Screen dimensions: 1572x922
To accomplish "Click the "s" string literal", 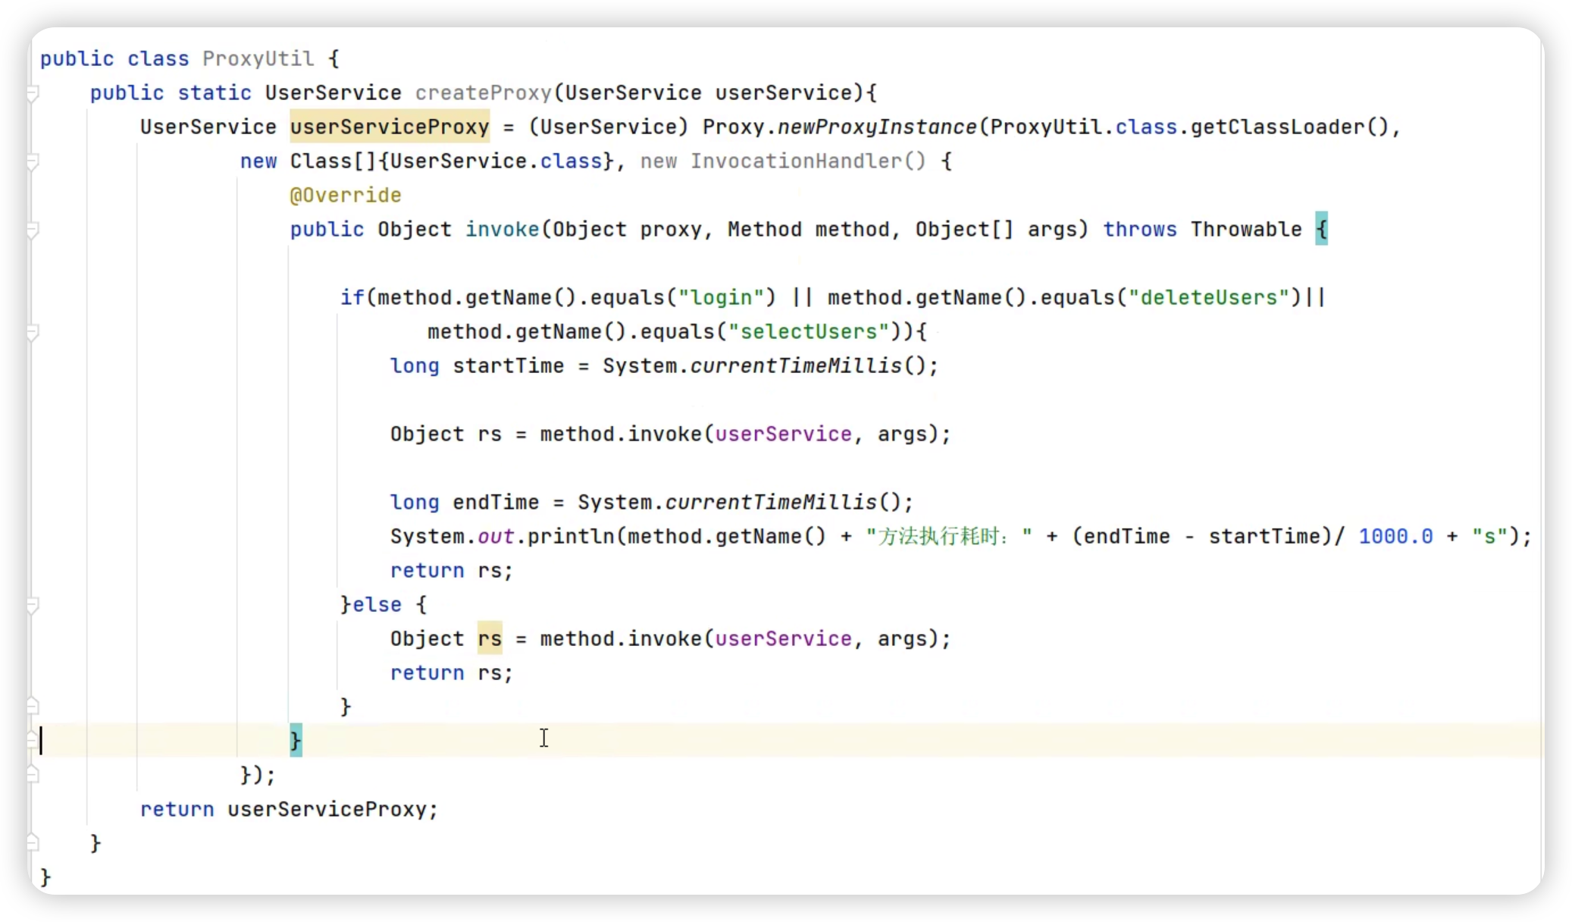I will [x=1489, y=536].
